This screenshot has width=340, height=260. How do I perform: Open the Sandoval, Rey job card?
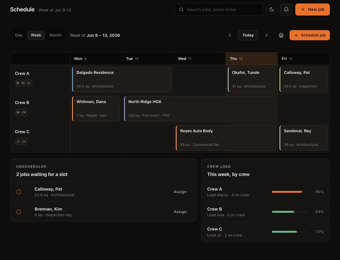[304, 138]
